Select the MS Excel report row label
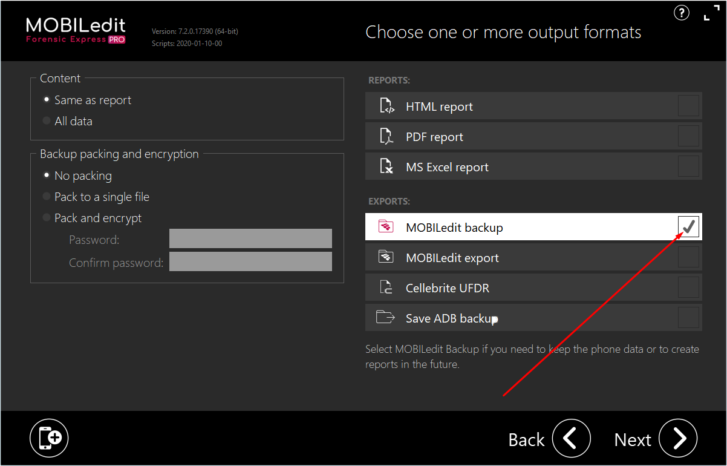 [447, 167]
